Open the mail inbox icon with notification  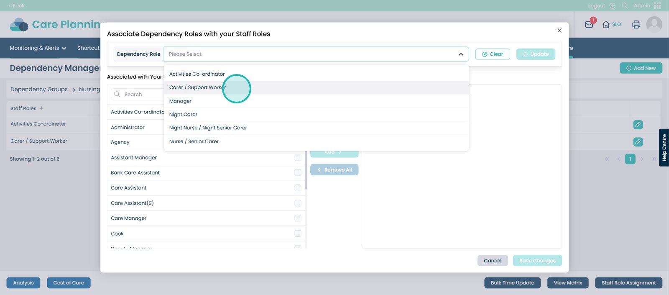tap(589, 24)
